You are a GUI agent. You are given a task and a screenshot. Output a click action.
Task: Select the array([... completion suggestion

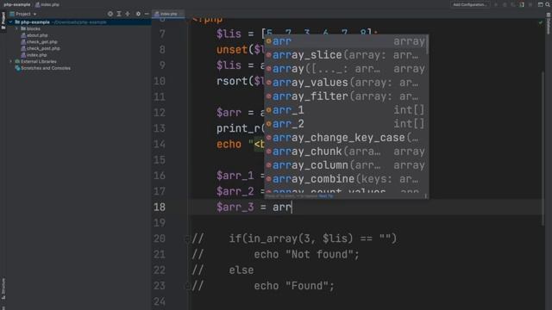click(346, 69)
